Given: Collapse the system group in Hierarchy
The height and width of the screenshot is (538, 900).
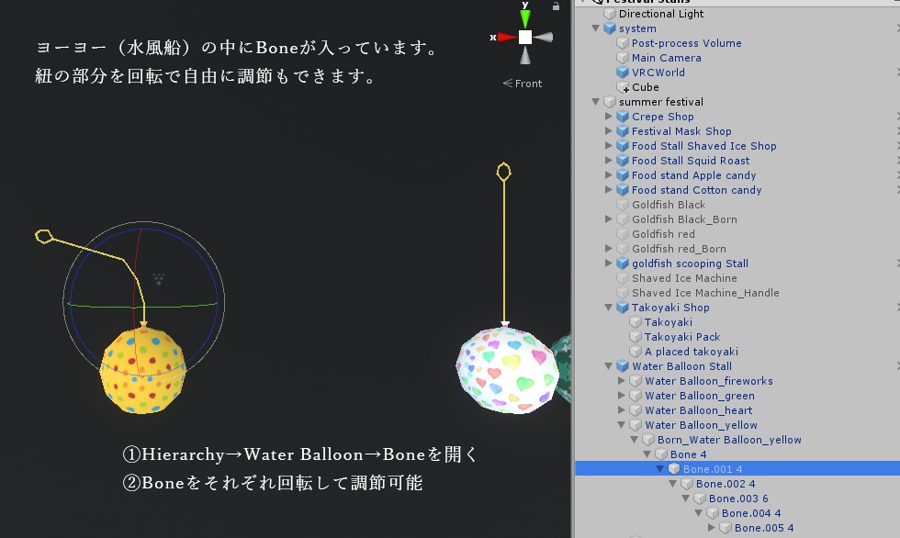Looking at the screenshot, I should tap(596, 28).
